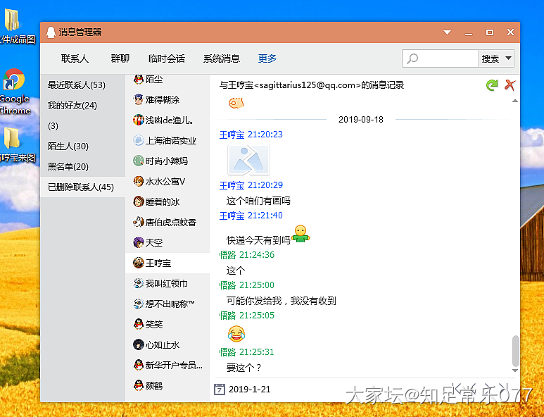Image resolution: width=544 pixels, height=417 pixels.
Task: Open title bar menu dropdown triangle
Action: [x=447, y=32]
